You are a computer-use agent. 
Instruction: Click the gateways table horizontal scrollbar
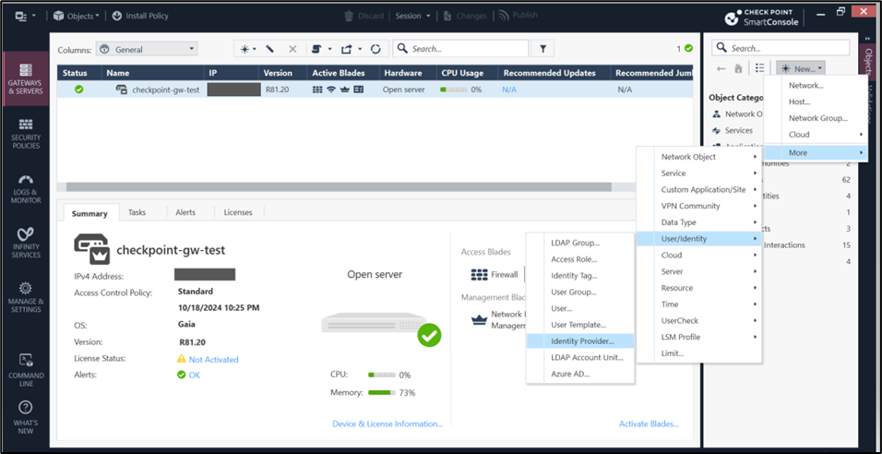pos(338,186)
